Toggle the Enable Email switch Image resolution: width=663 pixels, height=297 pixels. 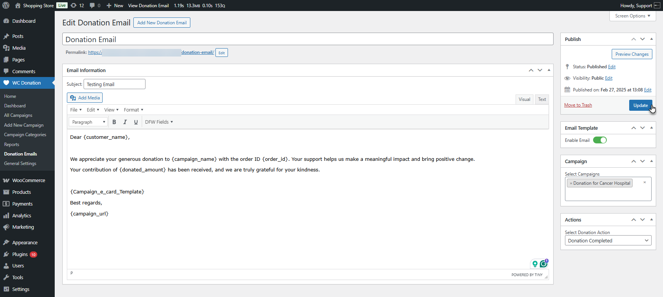600,140
